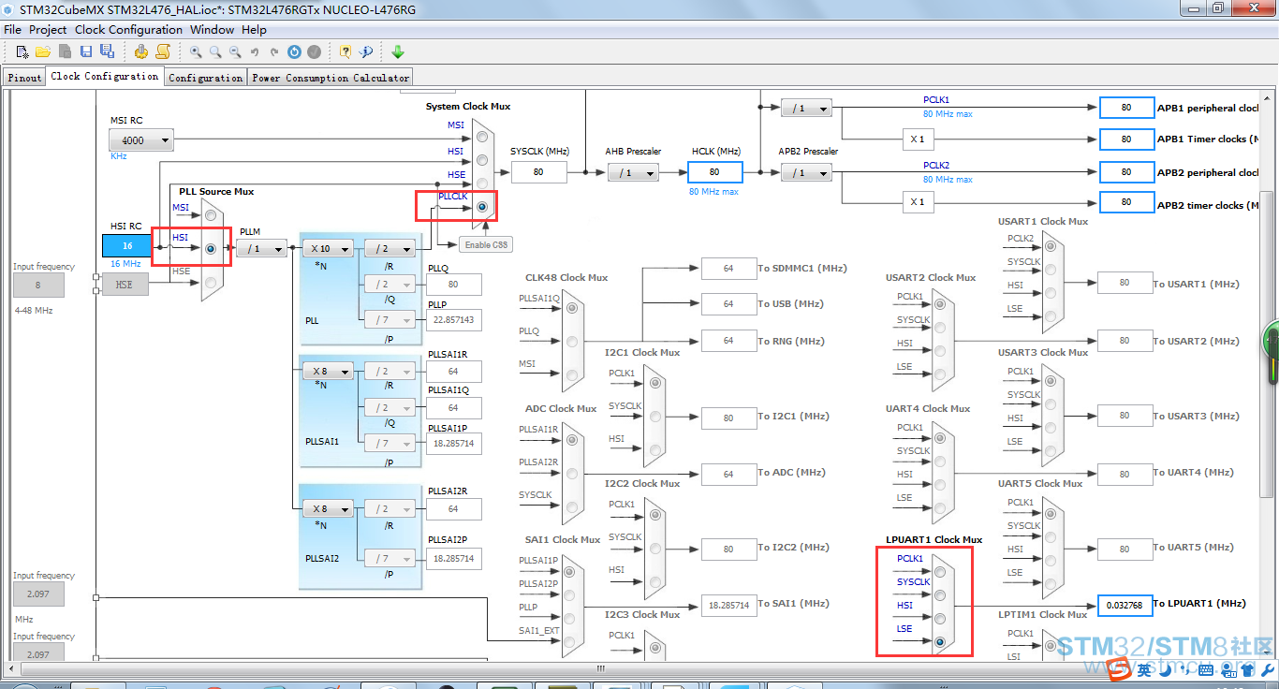Image resolution: width=1279 pixels, height=689 pixels.
Task: Generate source code with the gear icon
Action: click(x=141, y=51)
